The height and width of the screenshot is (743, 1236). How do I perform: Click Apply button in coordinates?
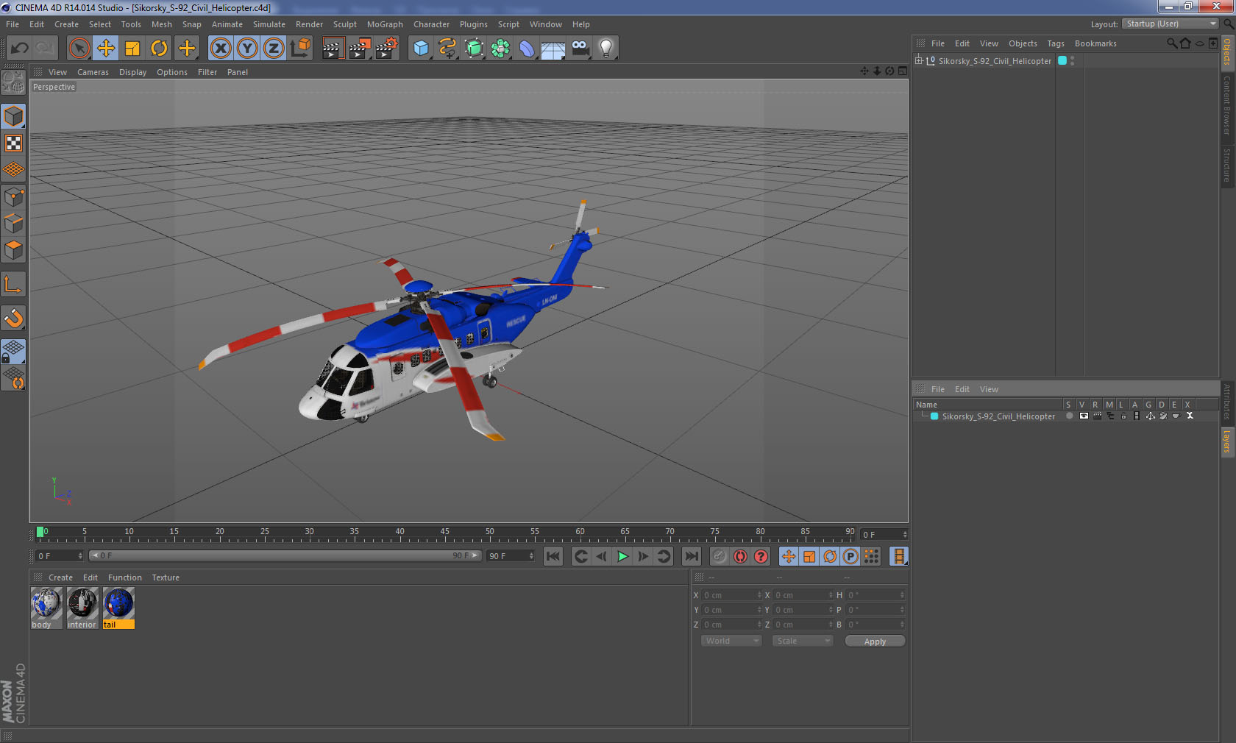coord(875,641)
